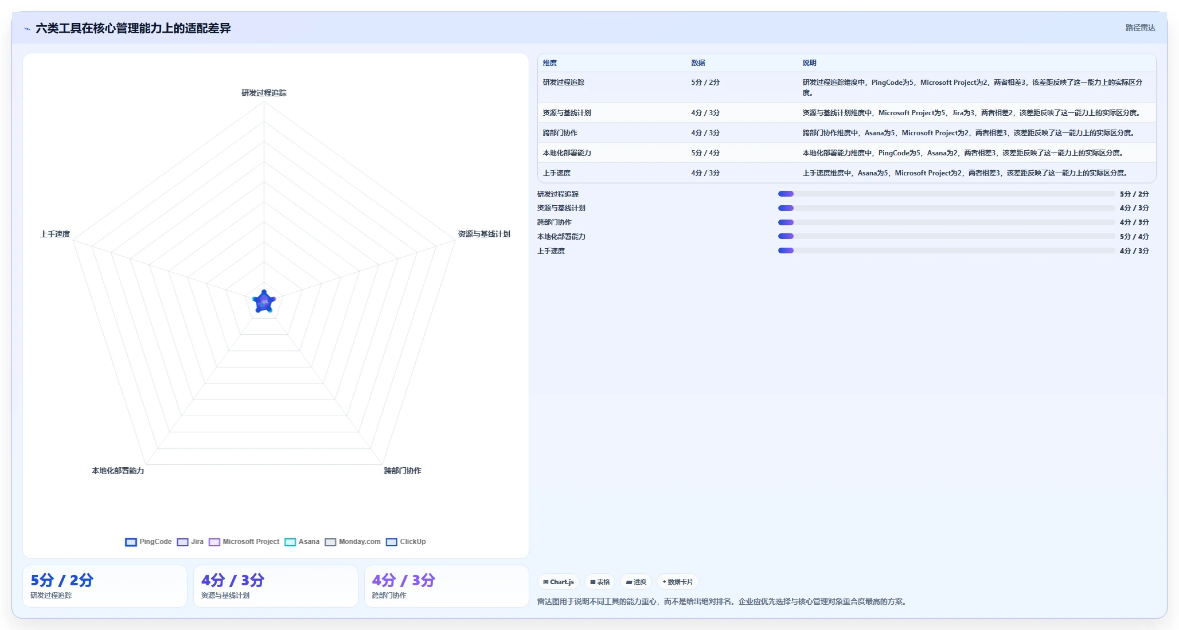This screenshot has height=630, width=1179.
Task: Click radar axis label 本地化部署能力
Action: 118,471
